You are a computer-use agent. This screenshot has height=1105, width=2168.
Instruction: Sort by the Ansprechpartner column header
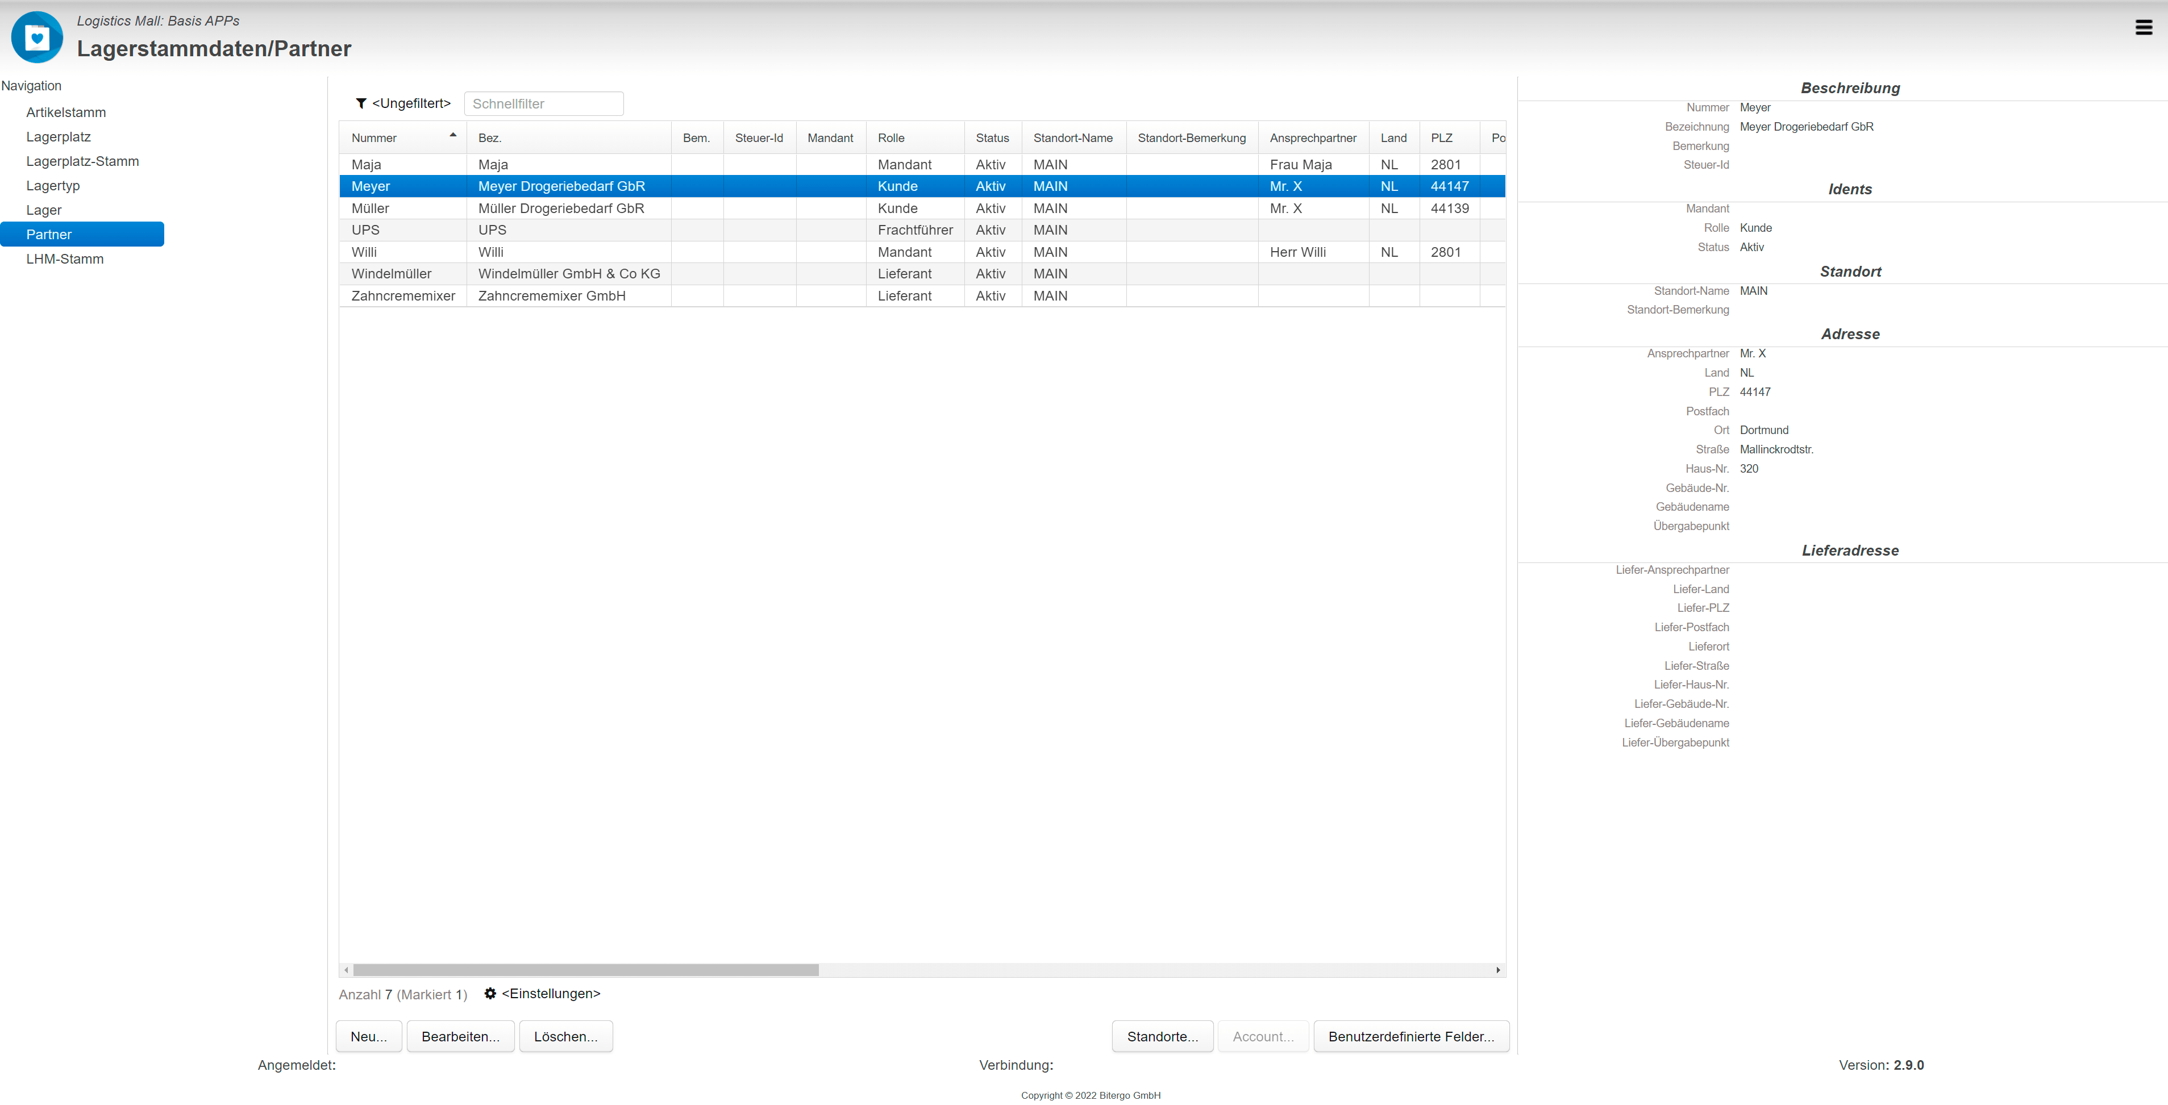[x=1313, y=137]
